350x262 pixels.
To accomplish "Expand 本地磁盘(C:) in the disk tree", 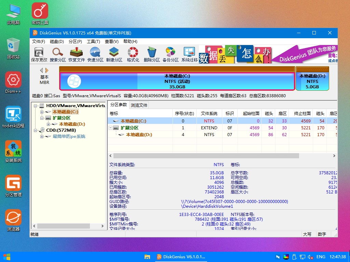I will click(42, 112).
